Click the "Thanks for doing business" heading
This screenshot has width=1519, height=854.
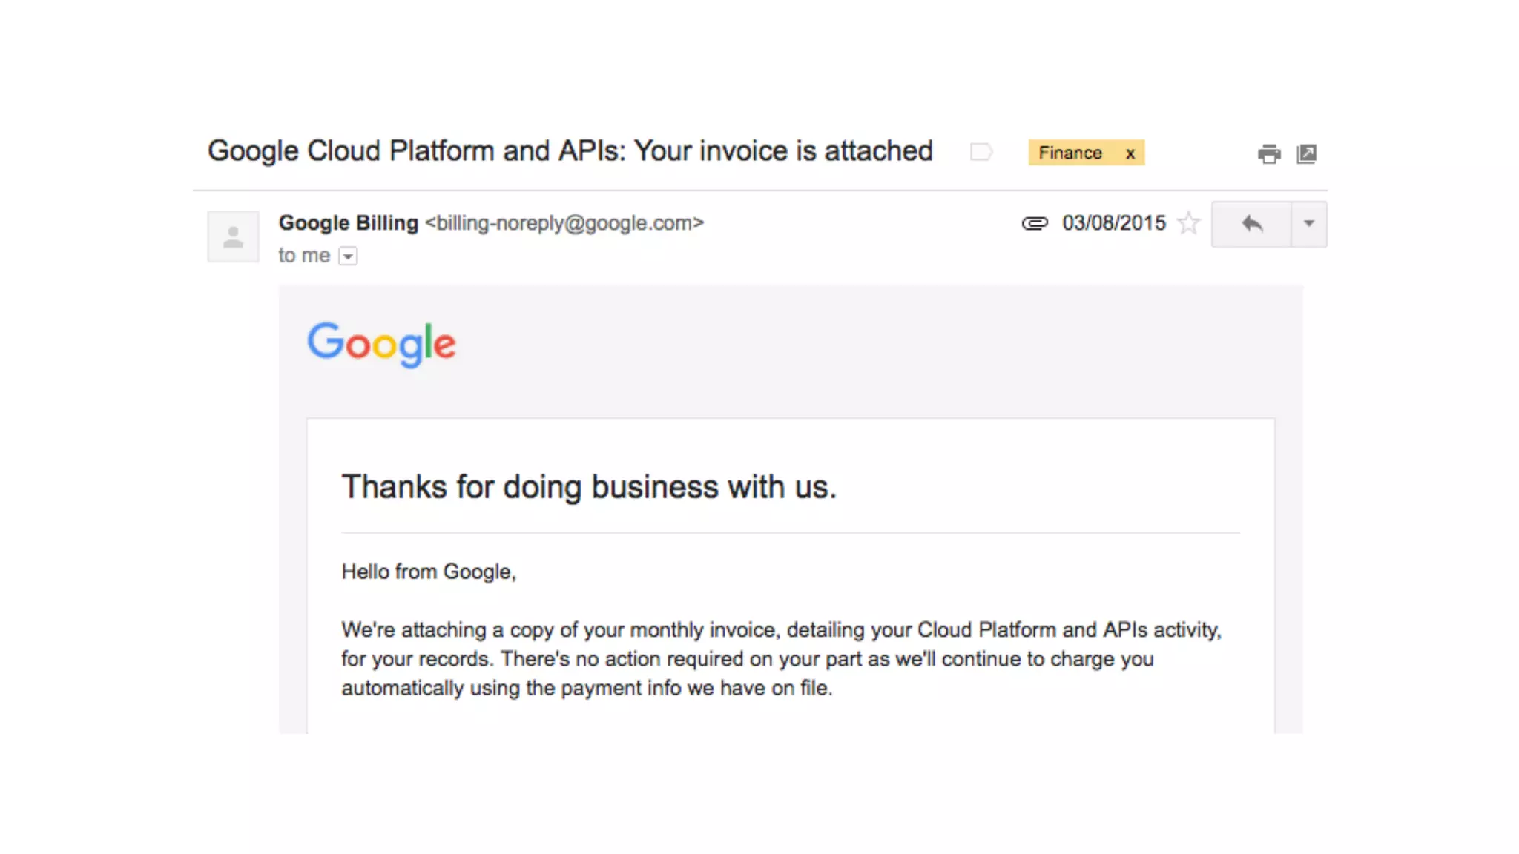[589, 487]
